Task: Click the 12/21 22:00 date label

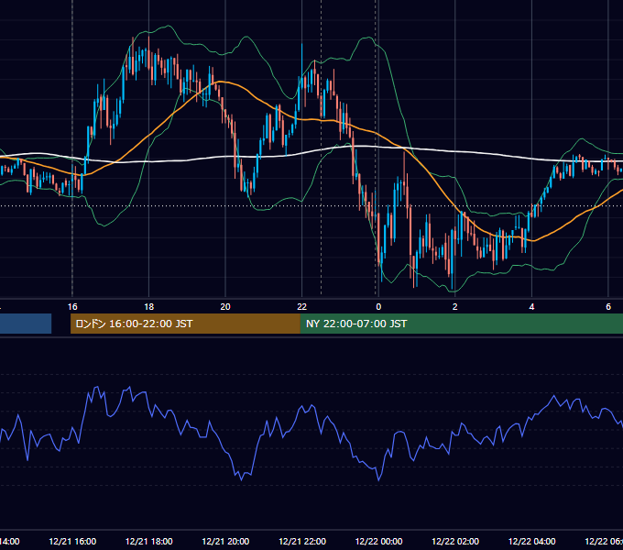Action: pos(302,541)
